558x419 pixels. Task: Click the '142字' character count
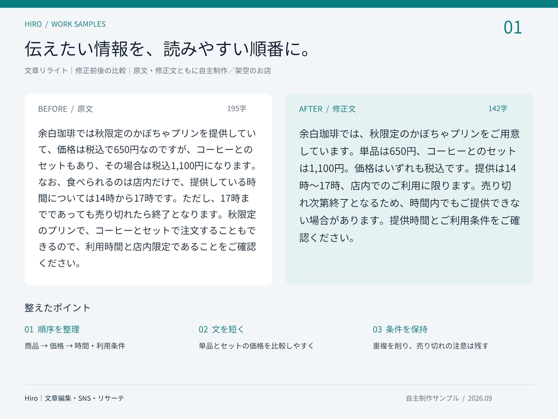click(x=498, y=109)
